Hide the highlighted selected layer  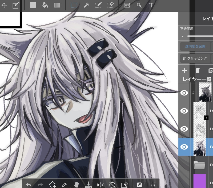pyautogui.click(x=184, y=147)
